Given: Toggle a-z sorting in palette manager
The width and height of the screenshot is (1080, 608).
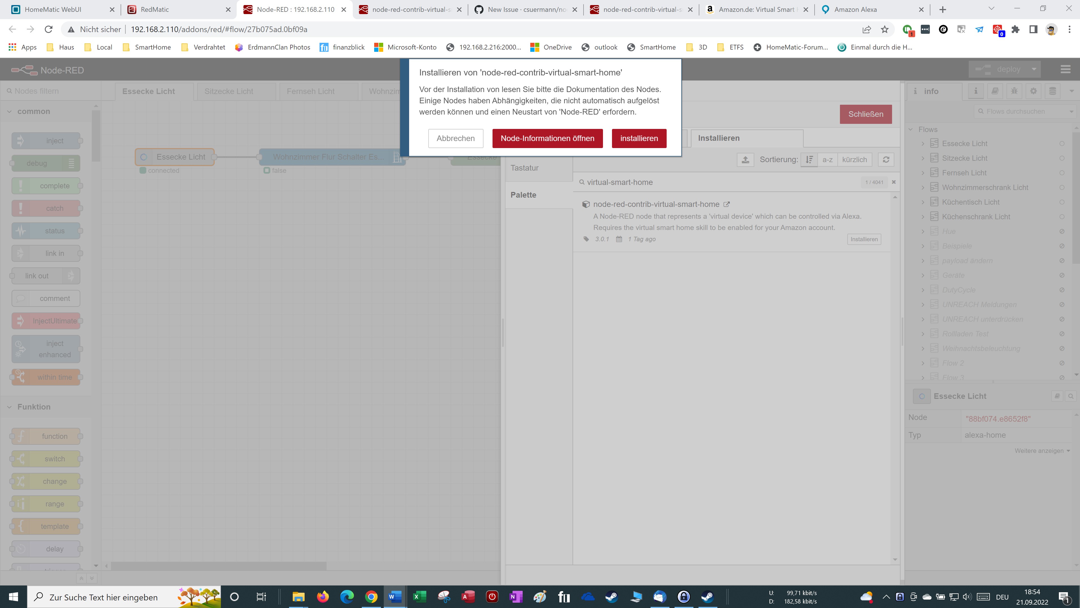Looking at the screenshot, I should (827, 160).
